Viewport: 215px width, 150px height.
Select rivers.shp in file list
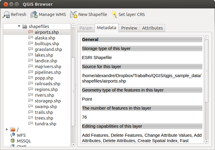click(x=44, y=95)
